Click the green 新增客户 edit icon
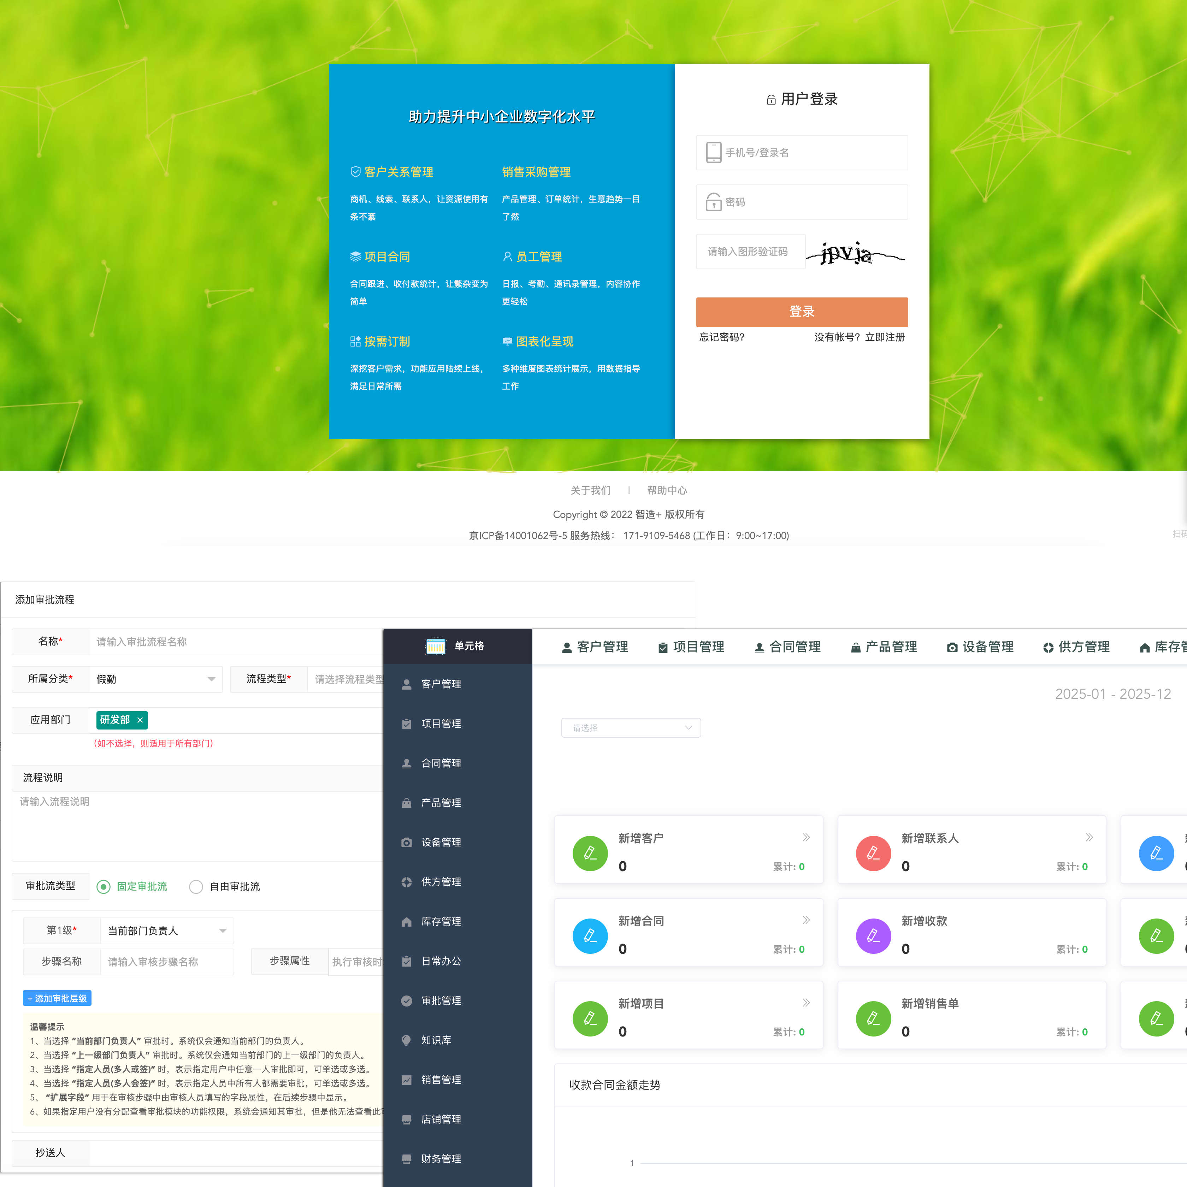 [590, 853]
